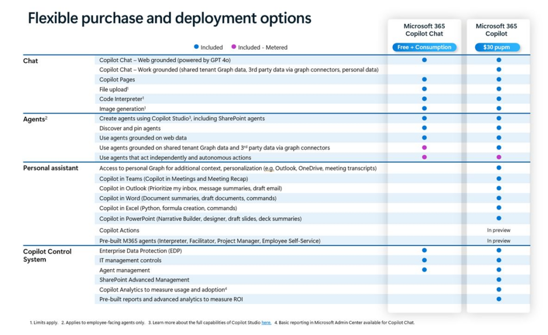Click "Pre-built reports and advanced analytics" row text
This screenshot has width=548, height=335.
[171, 299]
